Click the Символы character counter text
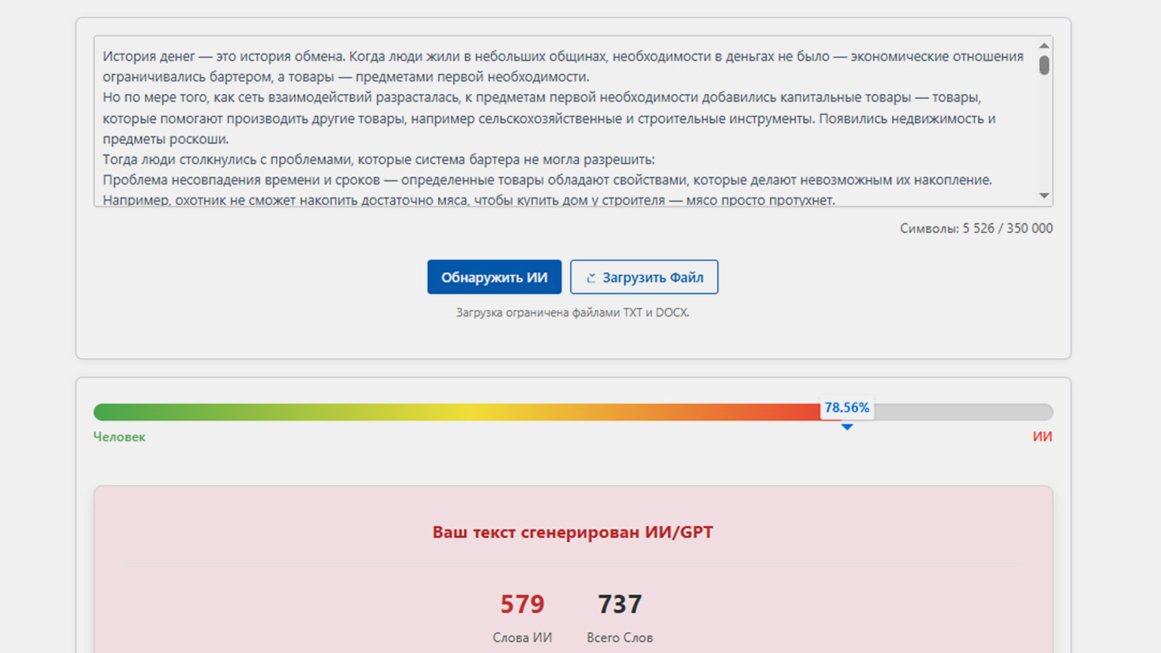This screenshot has height=653, width=1161. coord(976,228)
